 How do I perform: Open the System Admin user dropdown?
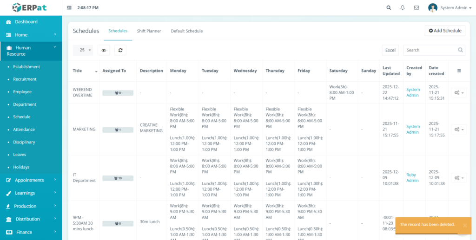(x=450, y=8)
